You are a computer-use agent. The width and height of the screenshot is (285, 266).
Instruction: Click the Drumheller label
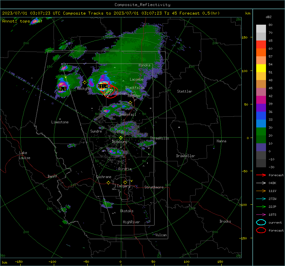(186, 156)
